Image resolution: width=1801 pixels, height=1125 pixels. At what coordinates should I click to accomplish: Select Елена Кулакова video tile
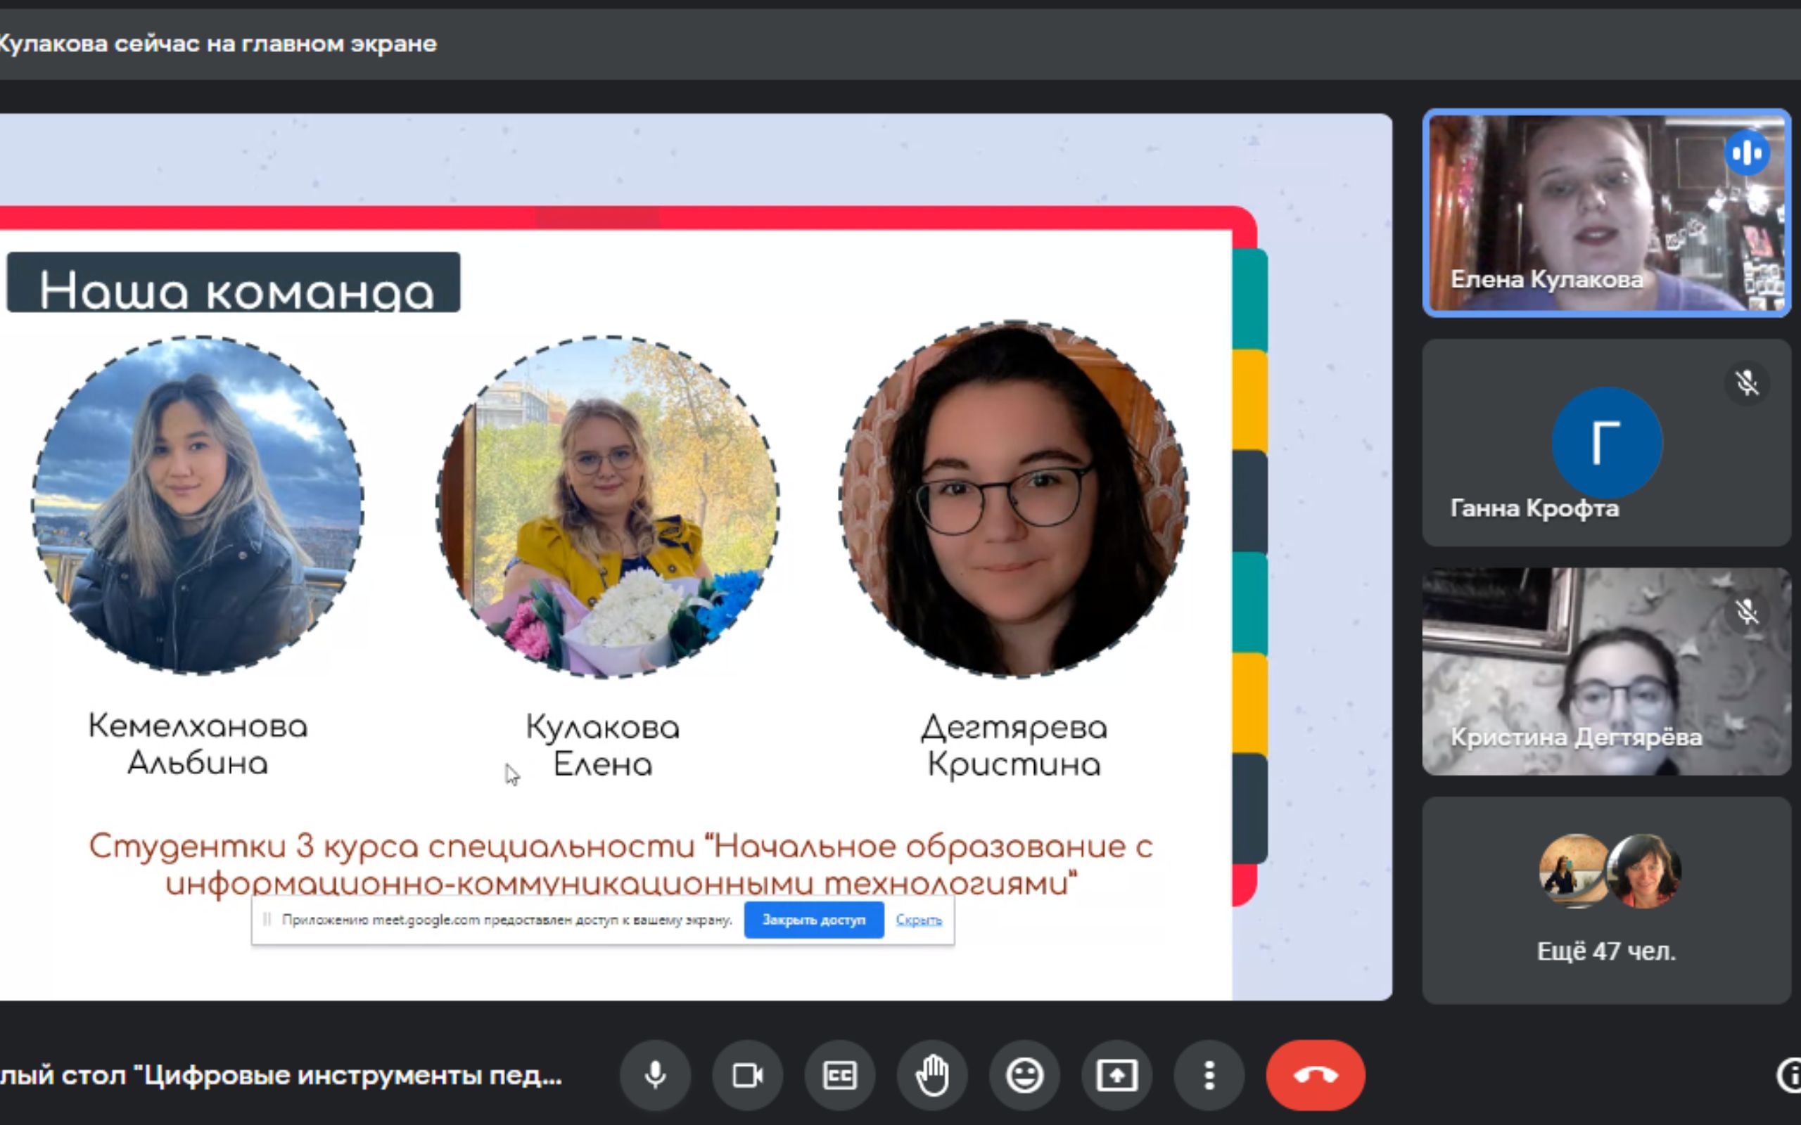(x=1606, y=213)
